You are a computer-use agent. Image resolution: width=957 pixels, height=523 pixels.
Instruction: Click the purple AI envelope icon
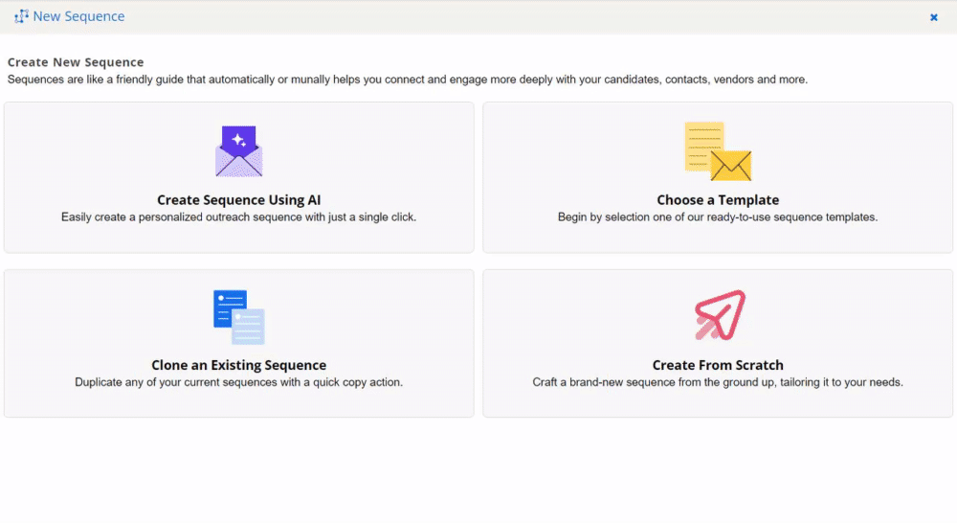(238, 151)
